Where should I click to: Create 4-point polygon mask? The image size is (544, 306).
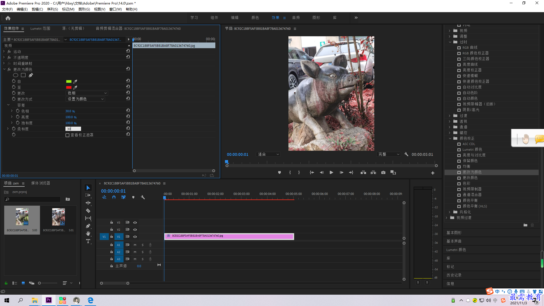tap(23, 75)
